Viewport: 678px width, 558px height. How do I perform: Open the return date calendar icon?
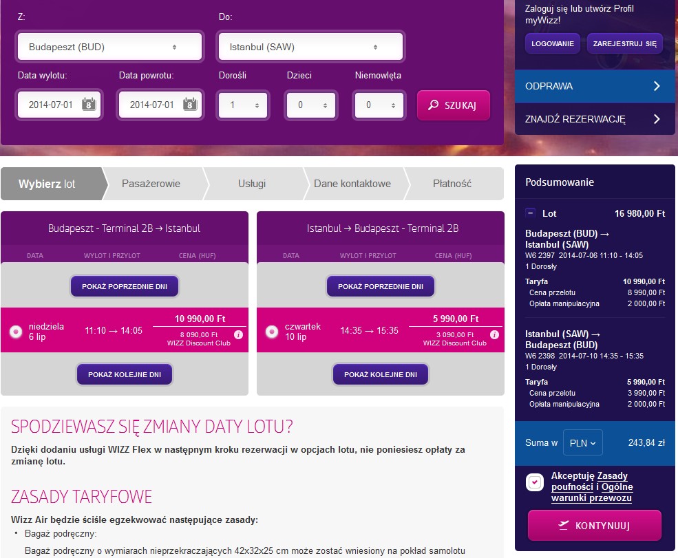(x=190, y=104)
